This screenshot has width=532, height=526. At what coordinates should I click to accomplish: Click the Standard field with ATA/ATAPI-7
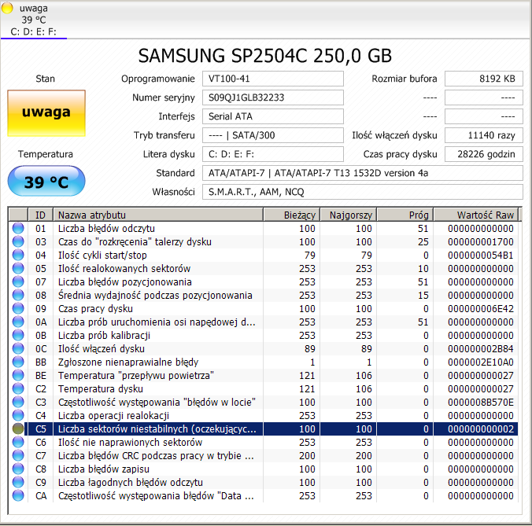tap(363, 173)
